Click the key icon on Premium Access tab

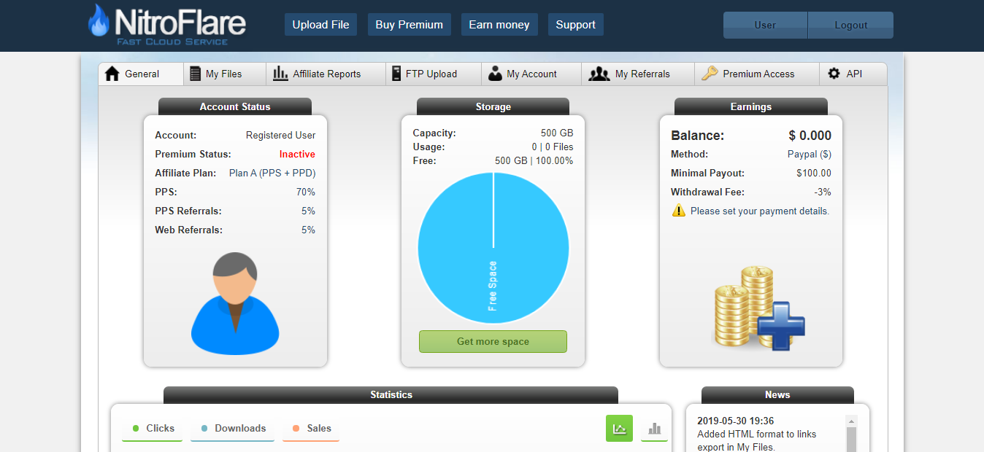pos(710,74)
